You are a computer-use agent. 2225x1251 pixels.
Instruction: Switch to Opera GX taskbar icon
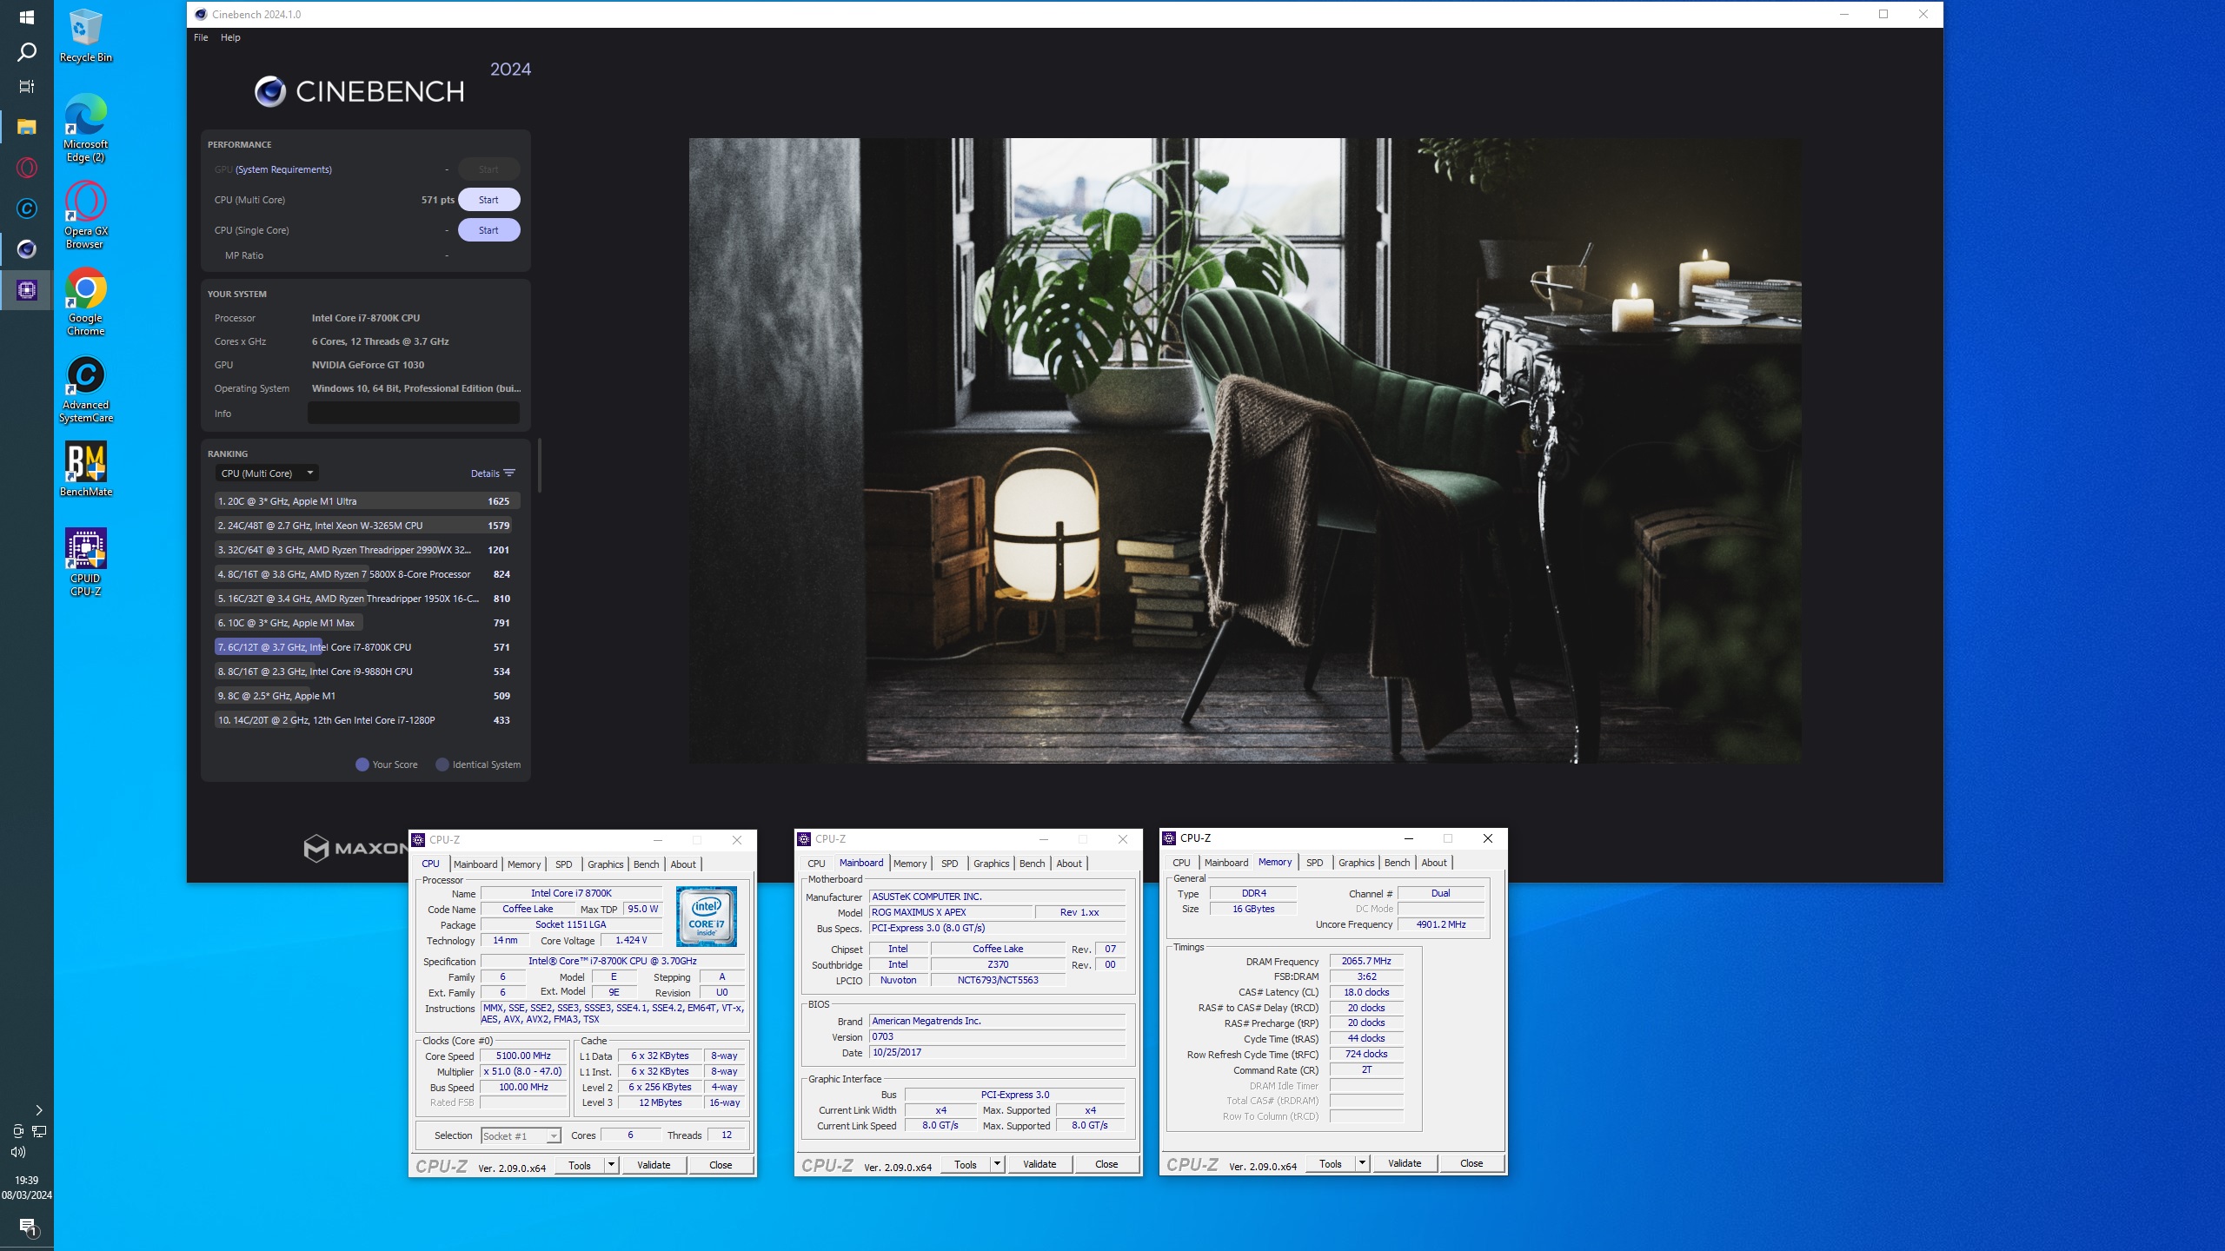pos(26,168)
